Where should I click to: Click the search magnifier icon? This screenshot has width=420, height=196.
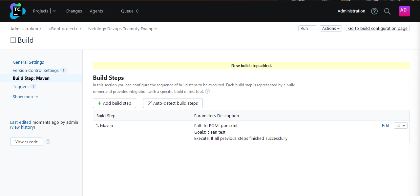(x=387, y=11)
